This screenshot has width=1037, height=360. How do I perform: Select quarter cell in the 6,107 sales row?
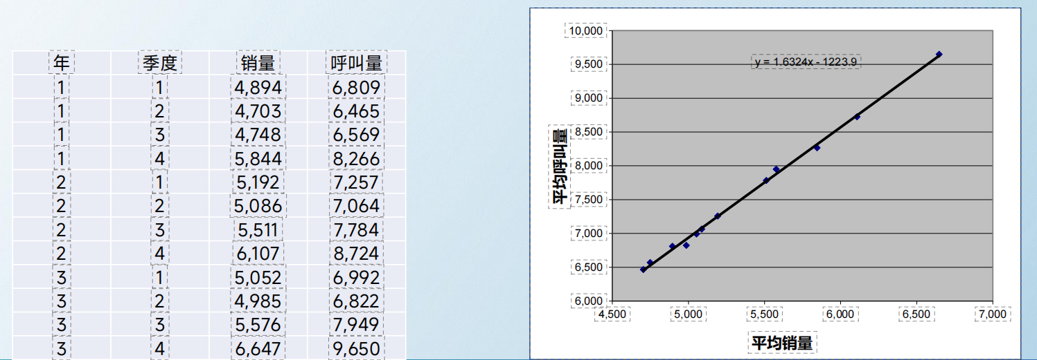(160, 254)
